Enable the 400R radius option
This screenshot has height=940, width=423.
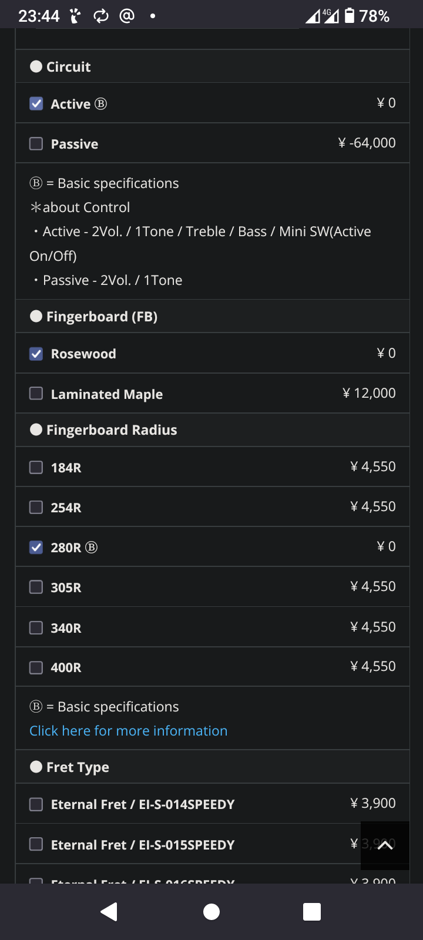[36, 668]
